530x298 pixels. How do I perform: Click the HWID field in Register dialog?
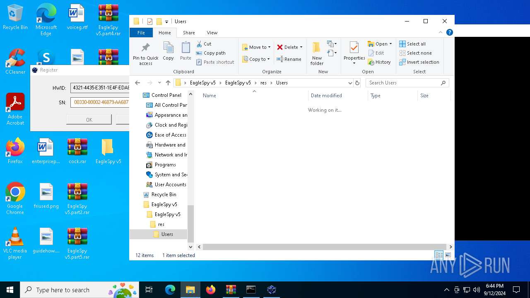pyautogui.click(x=100, y=88)
